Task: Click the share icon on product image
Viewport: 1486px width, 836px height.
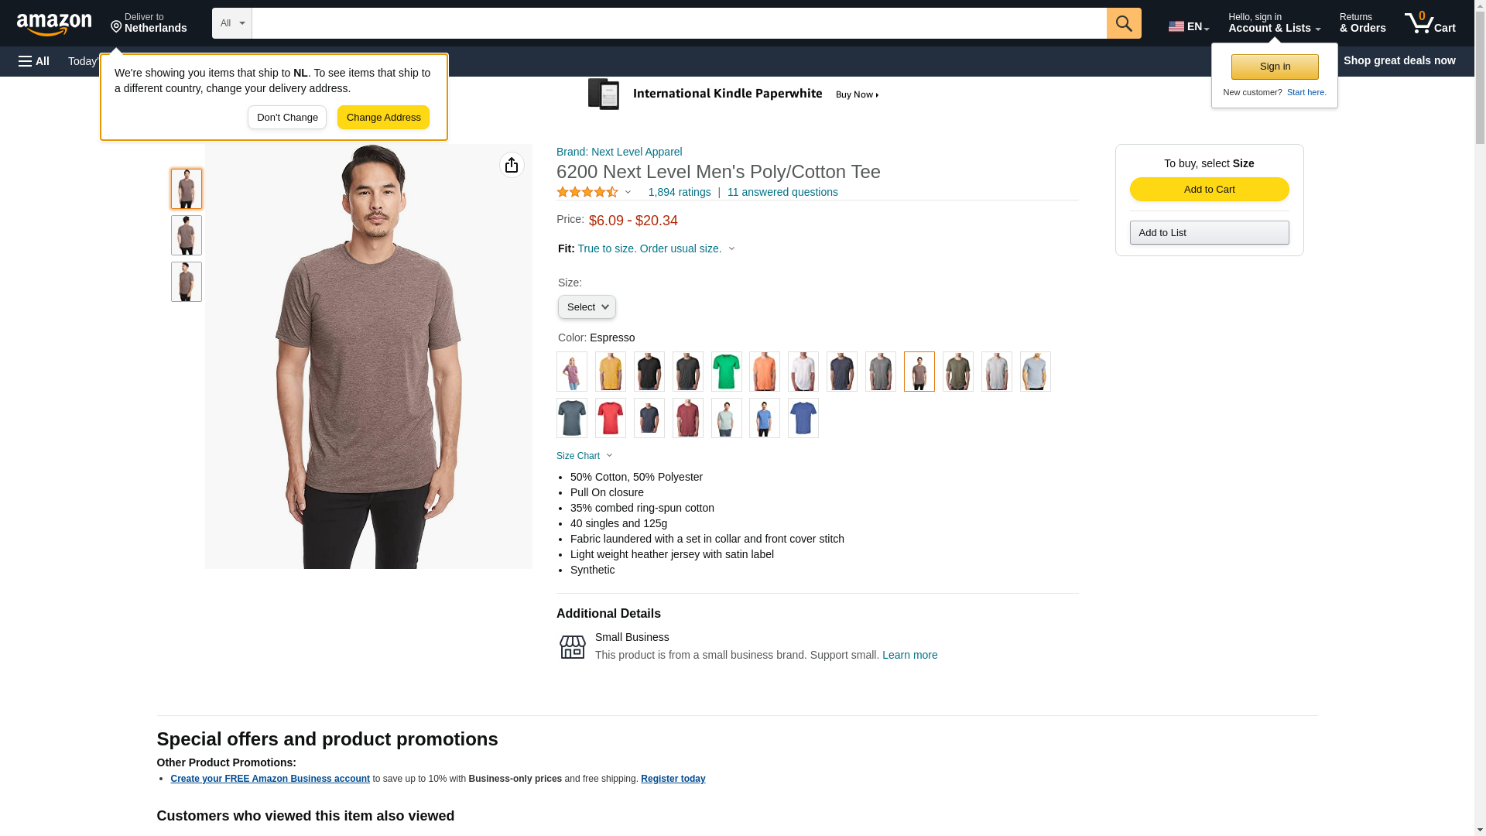Action: 512,165
